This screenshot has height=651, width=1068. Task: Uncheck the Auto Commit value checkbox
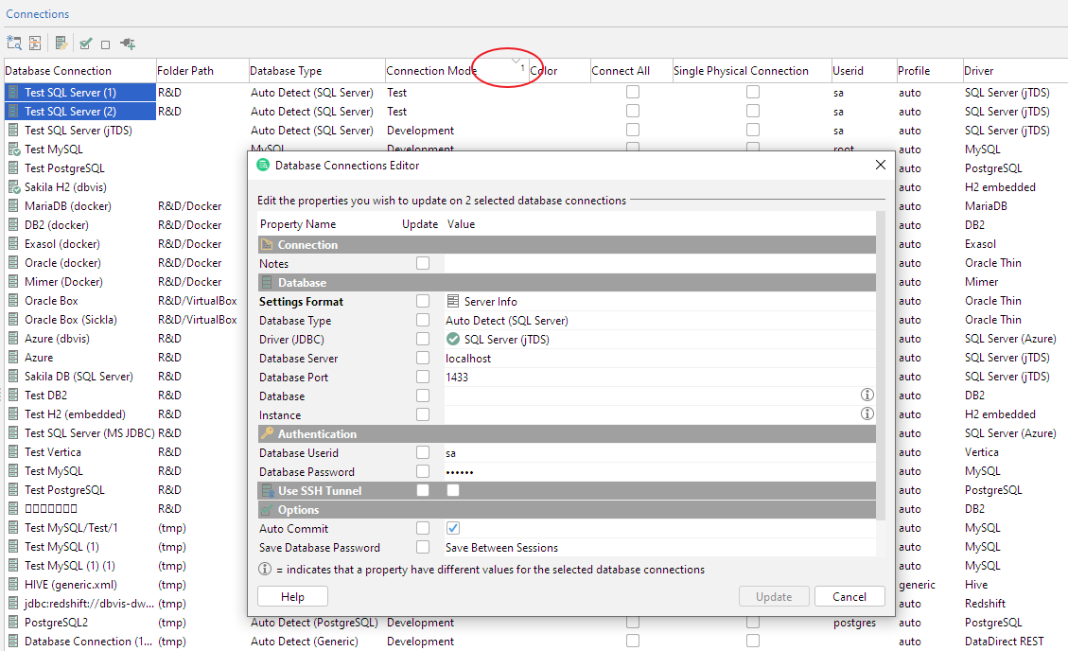(453, 528)
